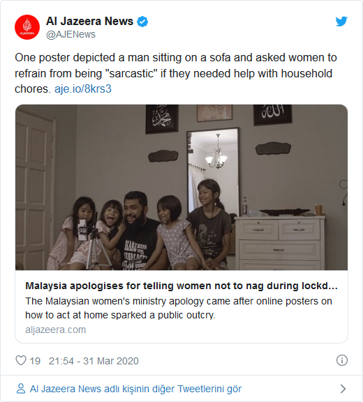The height and width of the screenshot is (402, 363).
Task: Like the tweet with the heart icon
Action: click(x=21, y=360)
